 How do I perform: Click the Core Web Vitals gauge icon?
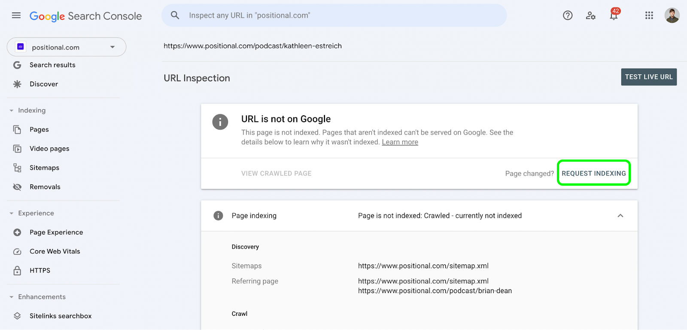[17, 252]
